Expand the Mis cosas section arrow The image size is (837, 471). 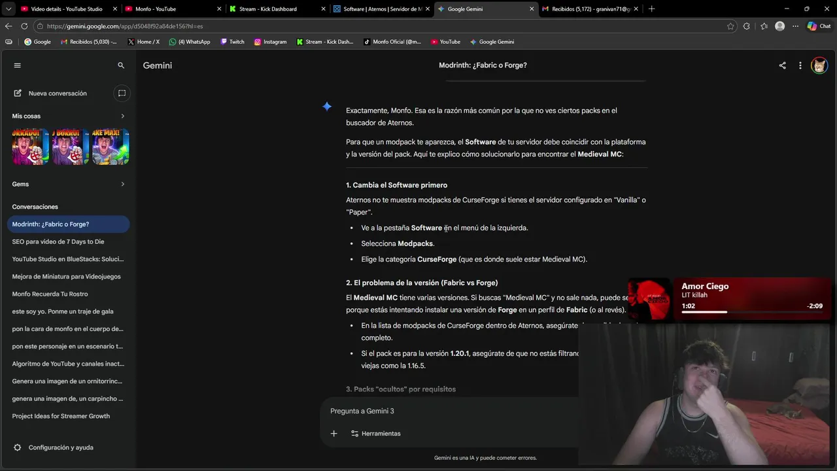[x=122, y=116]
